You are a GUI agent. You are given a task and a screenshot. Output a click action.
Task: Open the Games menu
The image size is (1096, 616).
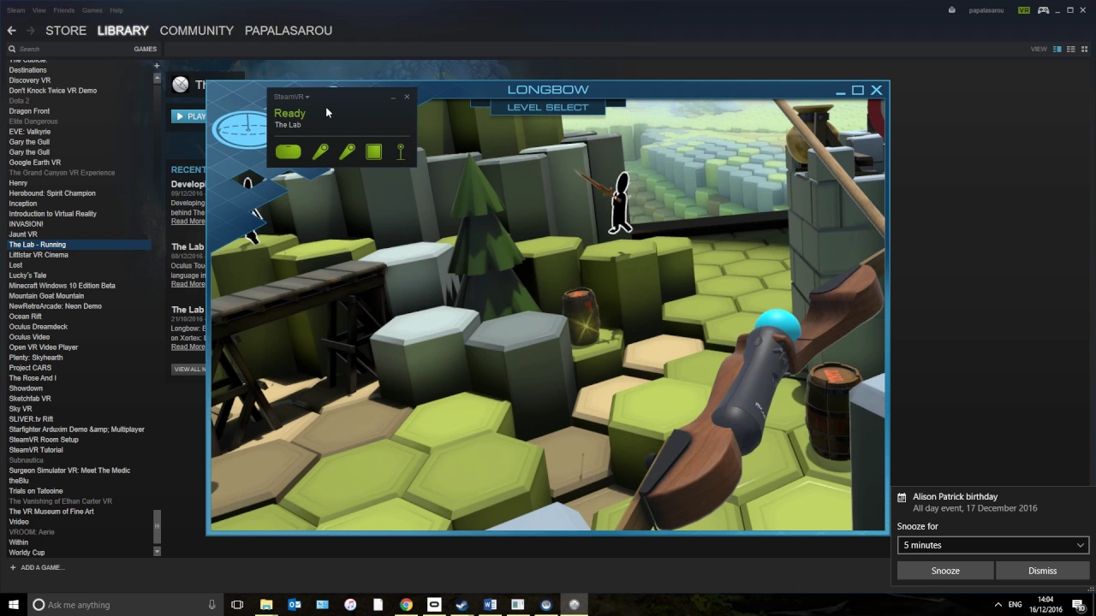(92, 10)
